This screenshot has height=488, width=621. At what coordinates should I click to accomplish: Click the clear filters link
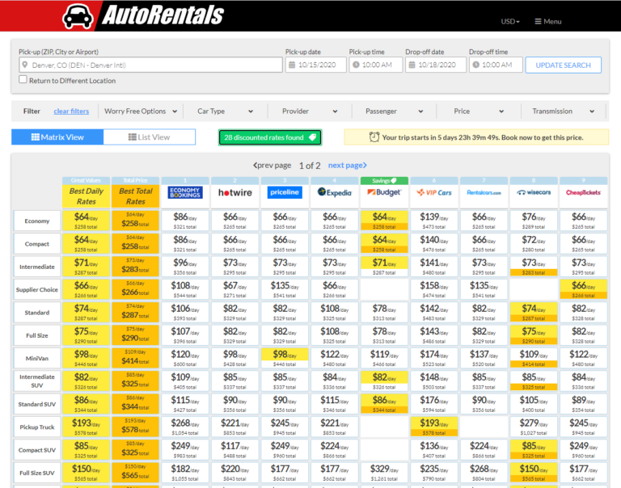71,111
